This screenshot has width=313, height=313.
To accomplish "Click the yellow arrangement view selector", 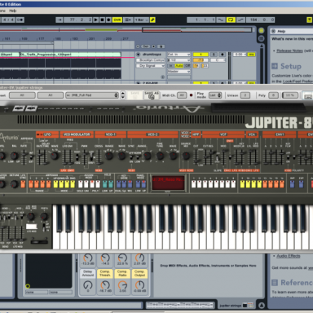I will tap(261, 30).
